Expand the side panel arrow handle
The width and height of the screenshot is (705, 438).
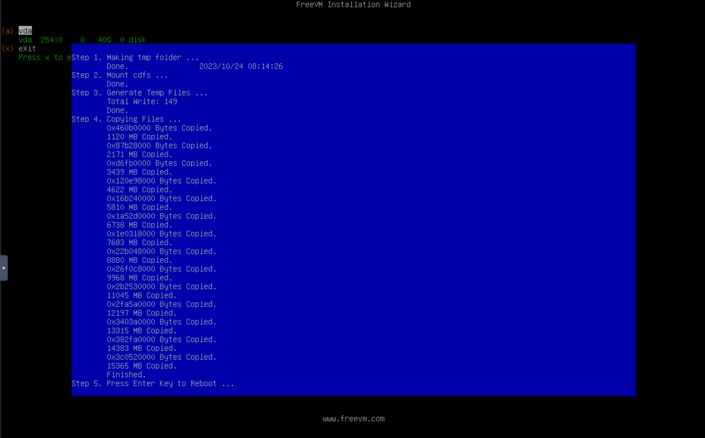(4, 268)
